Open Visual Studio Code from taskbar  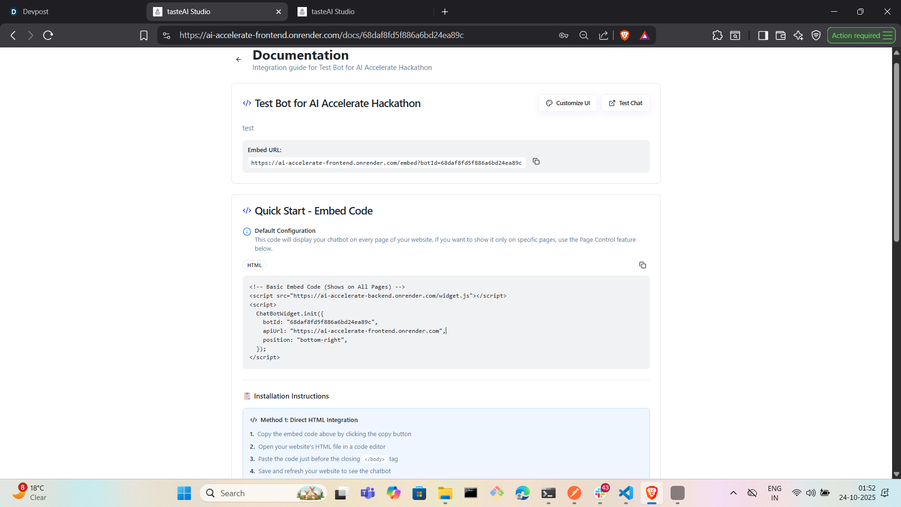coord(626,493)
